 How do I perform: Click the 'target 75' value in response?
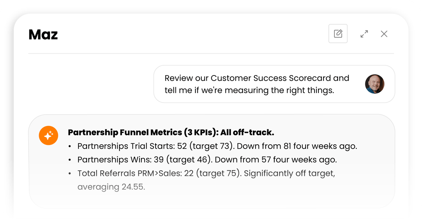pos(218,173)
